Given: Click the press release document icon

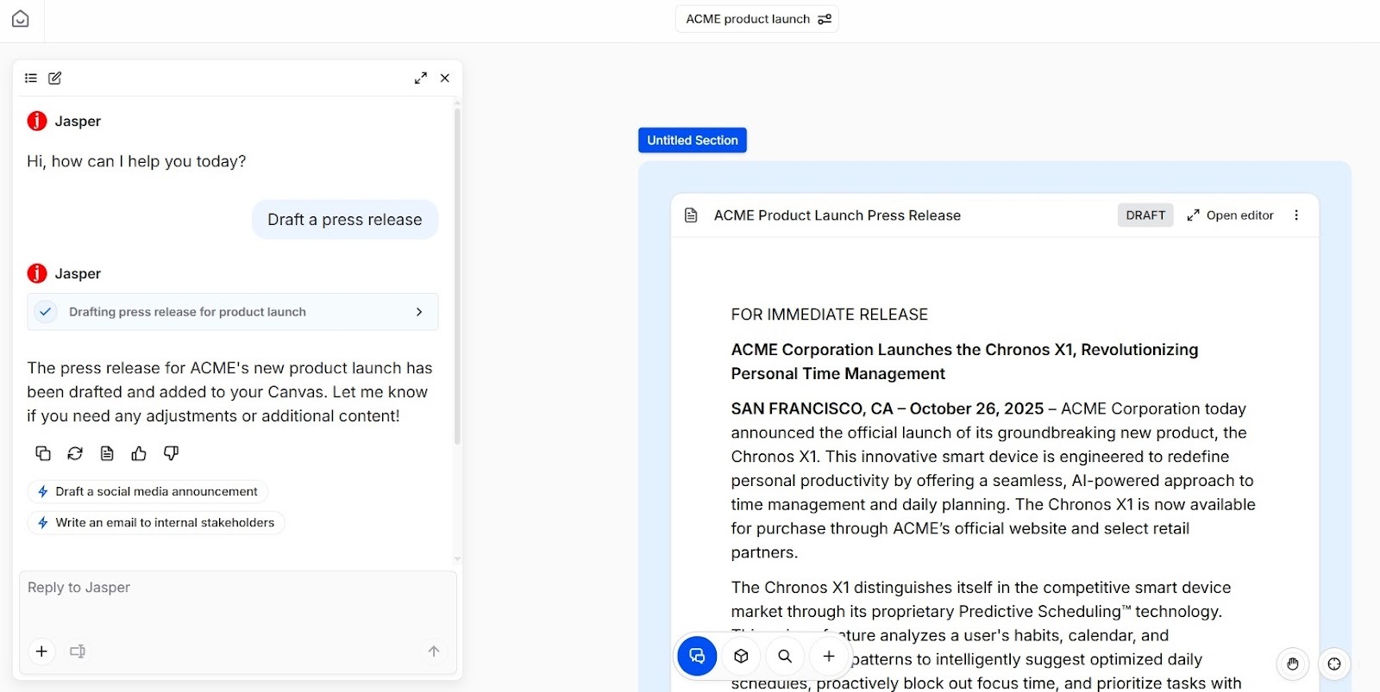Looking at the screenshot, I should 691,215.
